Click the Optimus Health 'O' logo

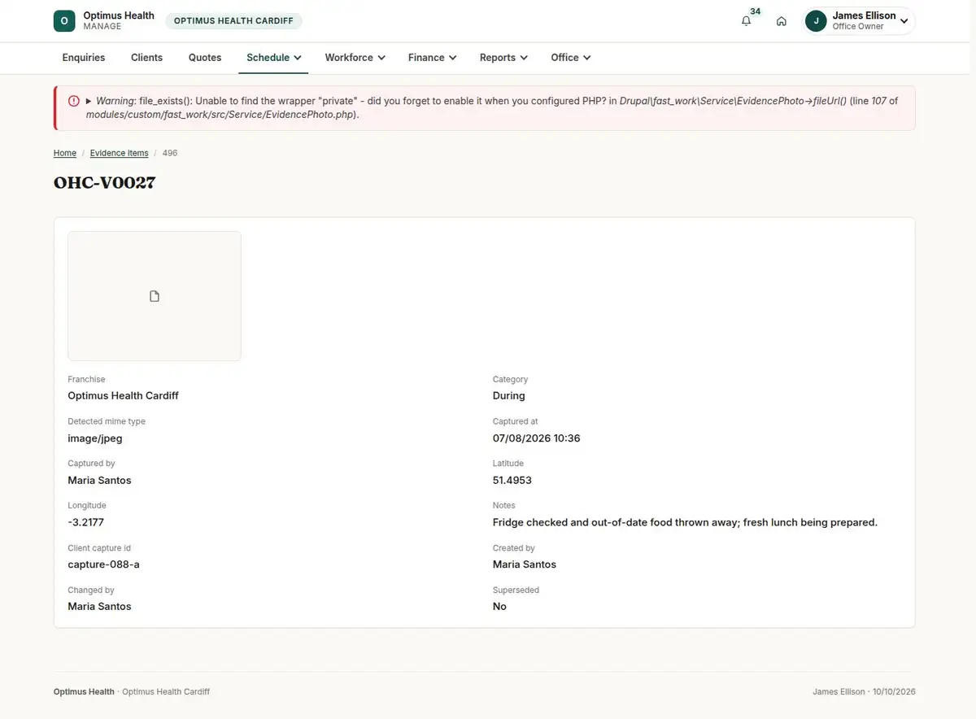tap(64, 21)
